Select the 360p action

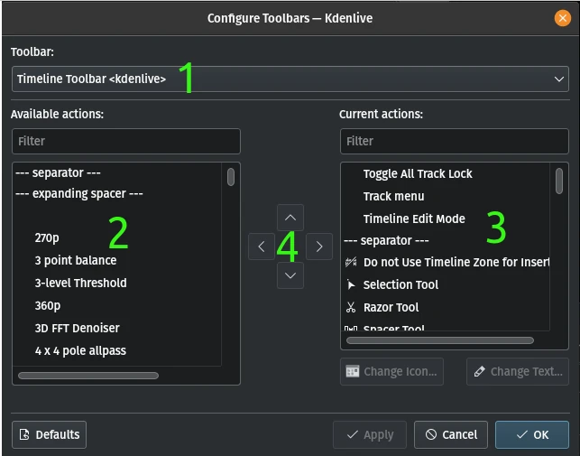tap(47, 305)
